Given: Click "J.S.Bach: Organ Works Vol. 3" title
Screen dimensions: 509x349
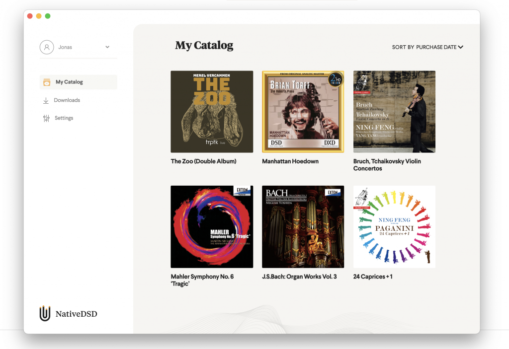Looking at the screenshot, I should (x=299, y=277).
